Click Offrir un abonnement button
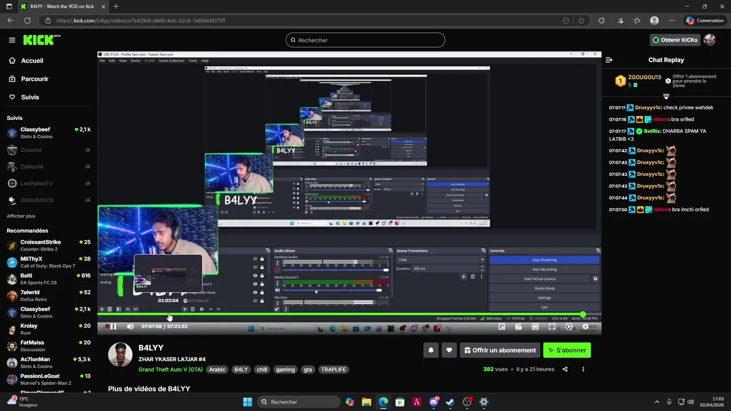The image size is (731, 411). (x=500, y=350)
